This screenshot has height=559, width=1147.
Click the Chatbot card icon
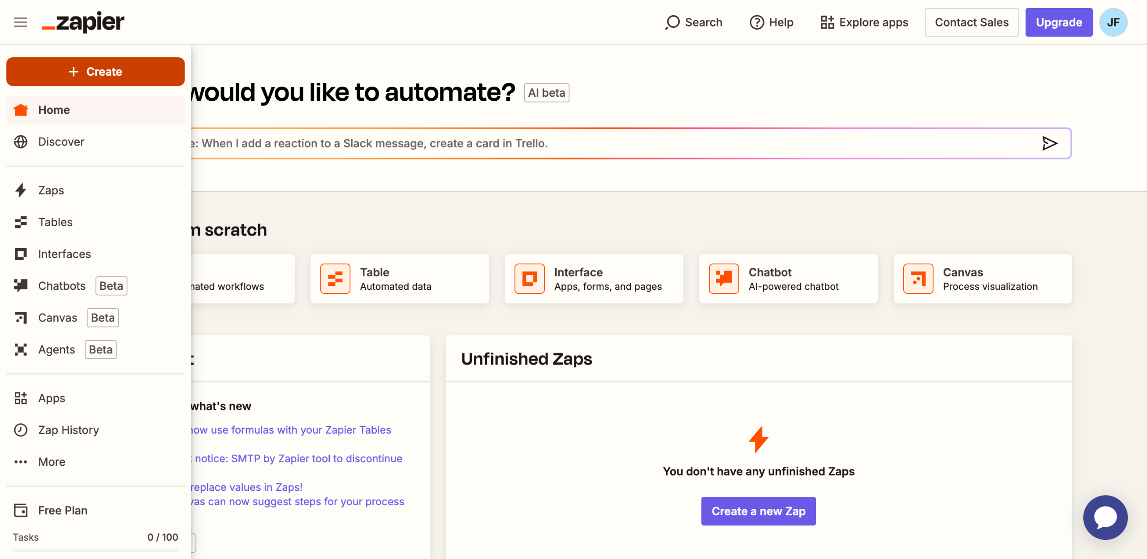(724, 279)
